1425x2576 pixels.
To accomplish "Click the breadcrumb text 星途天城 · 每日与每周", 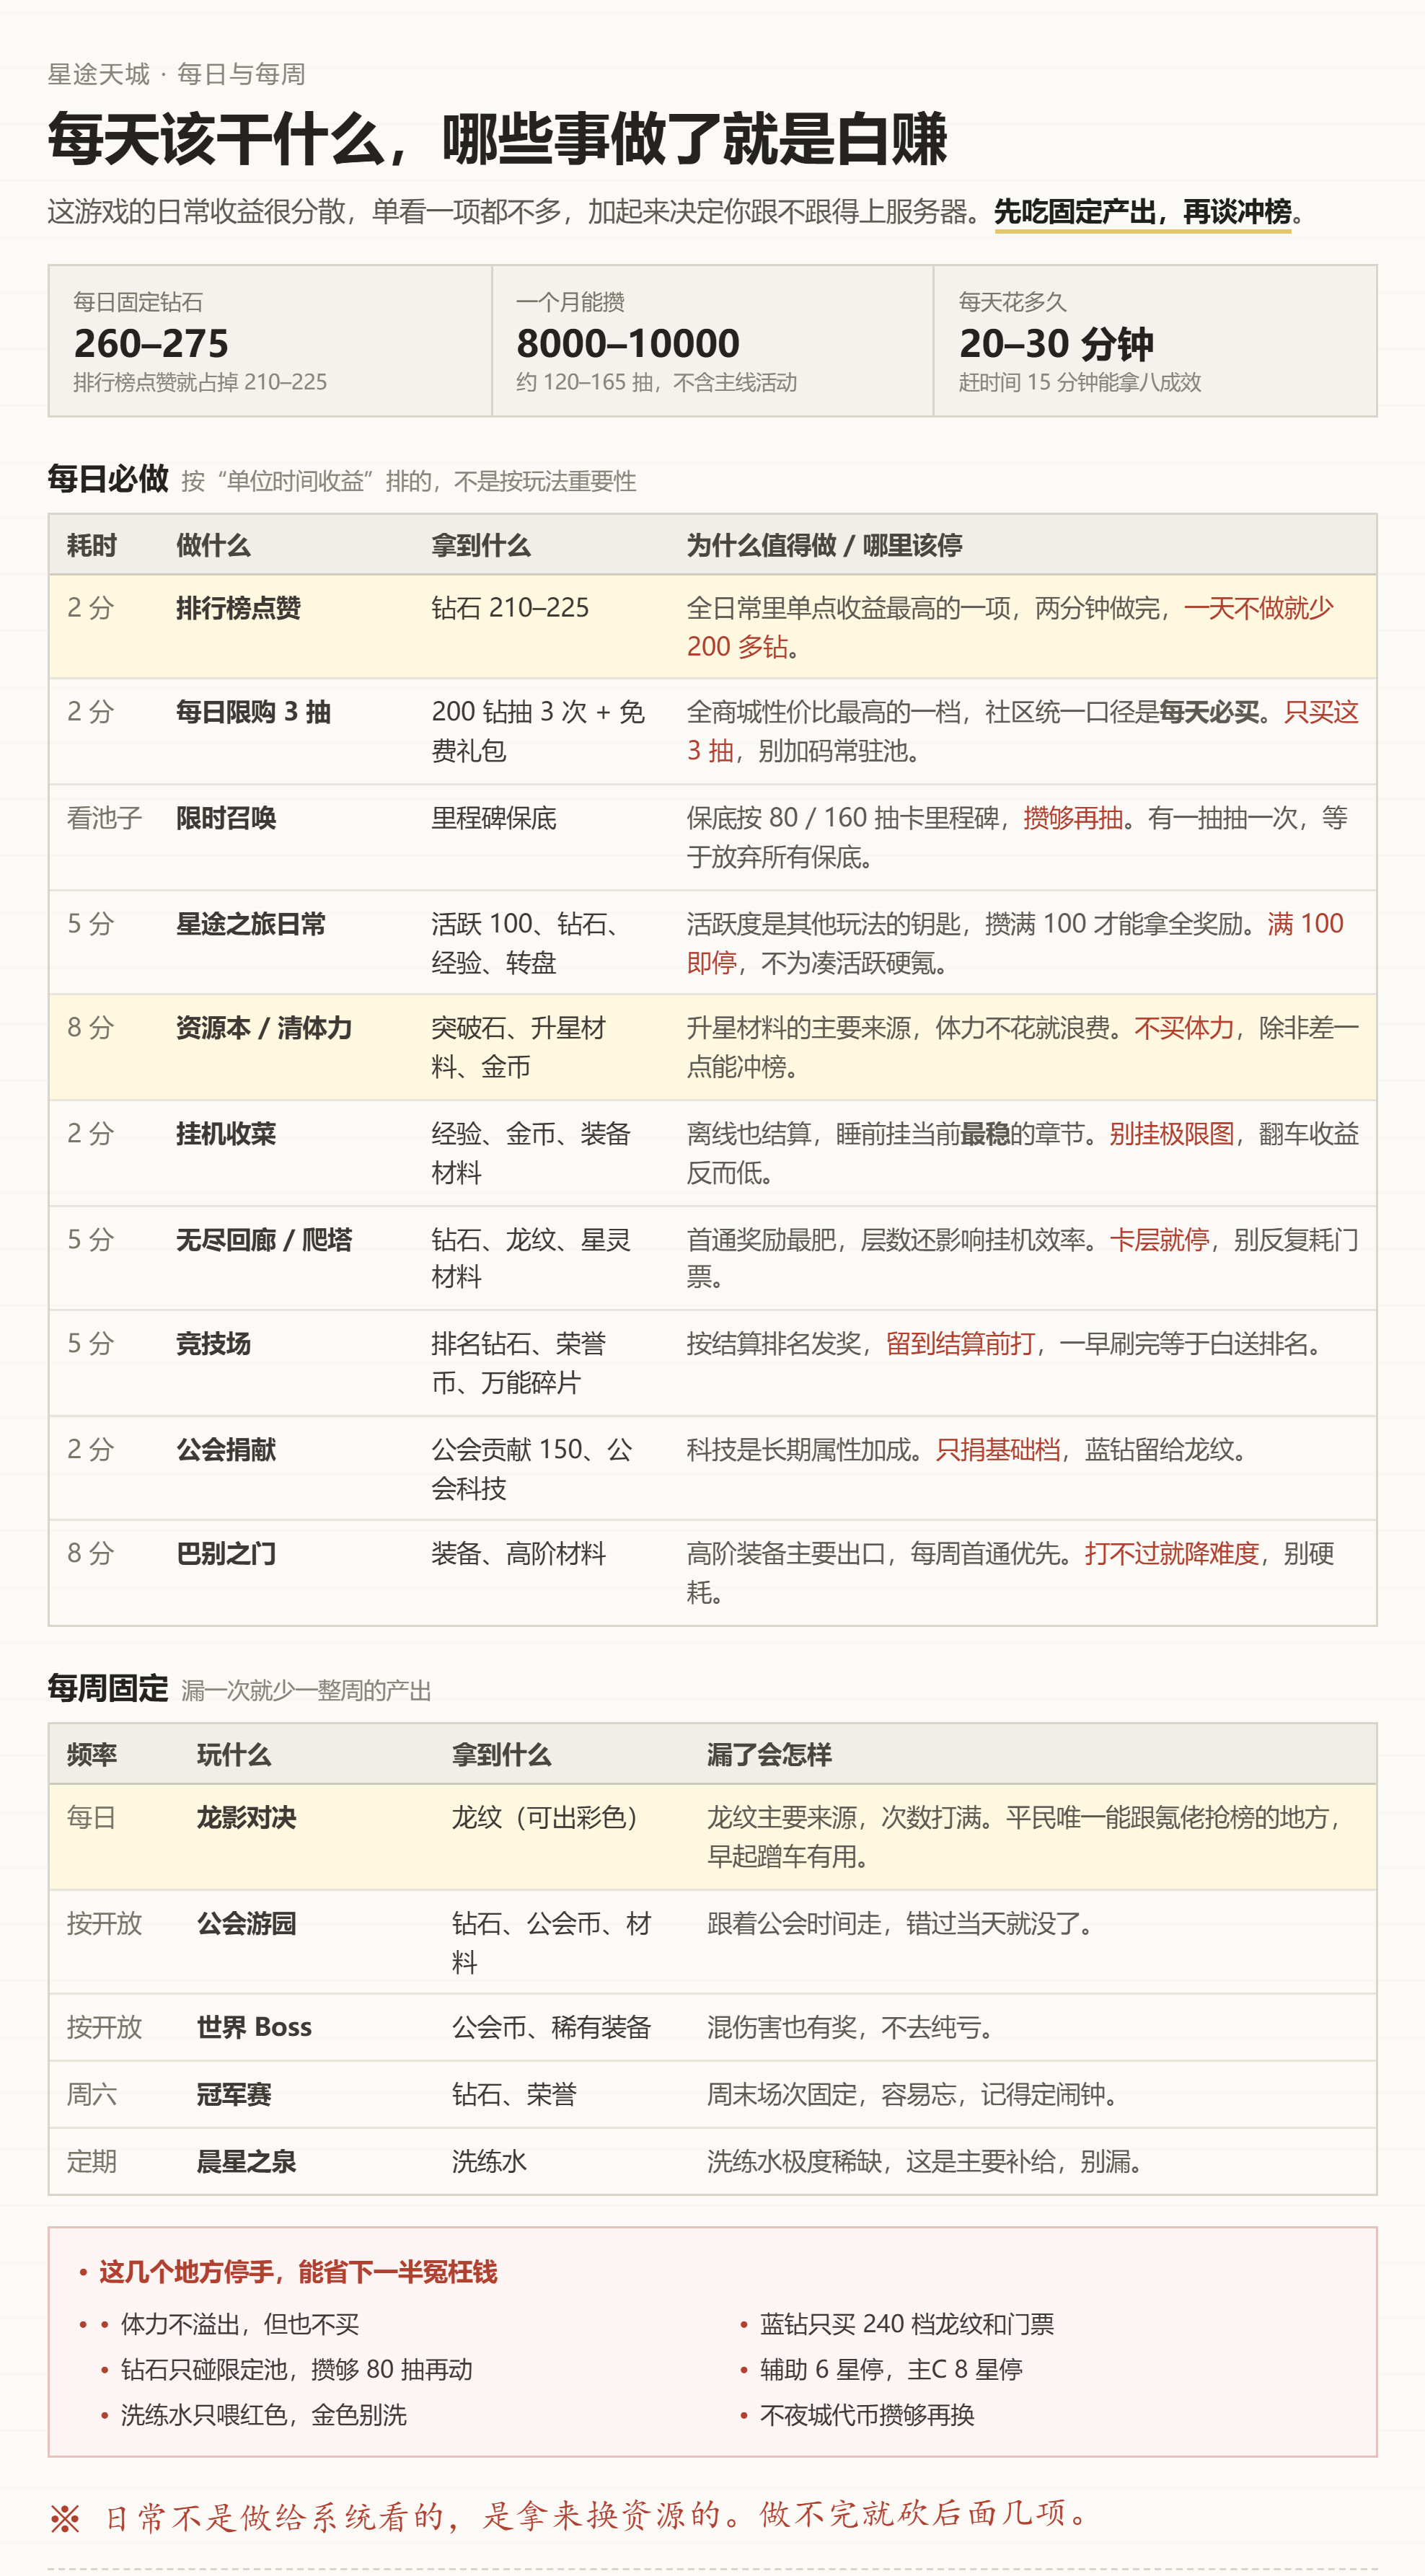I will click(x=176, y=74).
